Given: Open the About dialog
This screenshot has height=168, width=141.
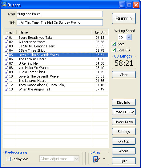Looking at the screenshot, I should [124, 151].
